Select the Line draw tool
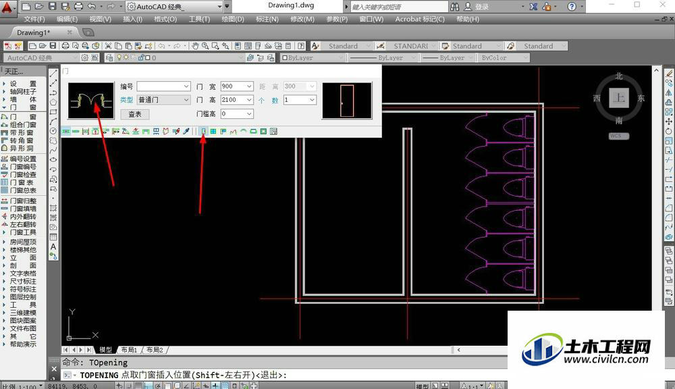The image size is (675, 389). tap(53, 74)
